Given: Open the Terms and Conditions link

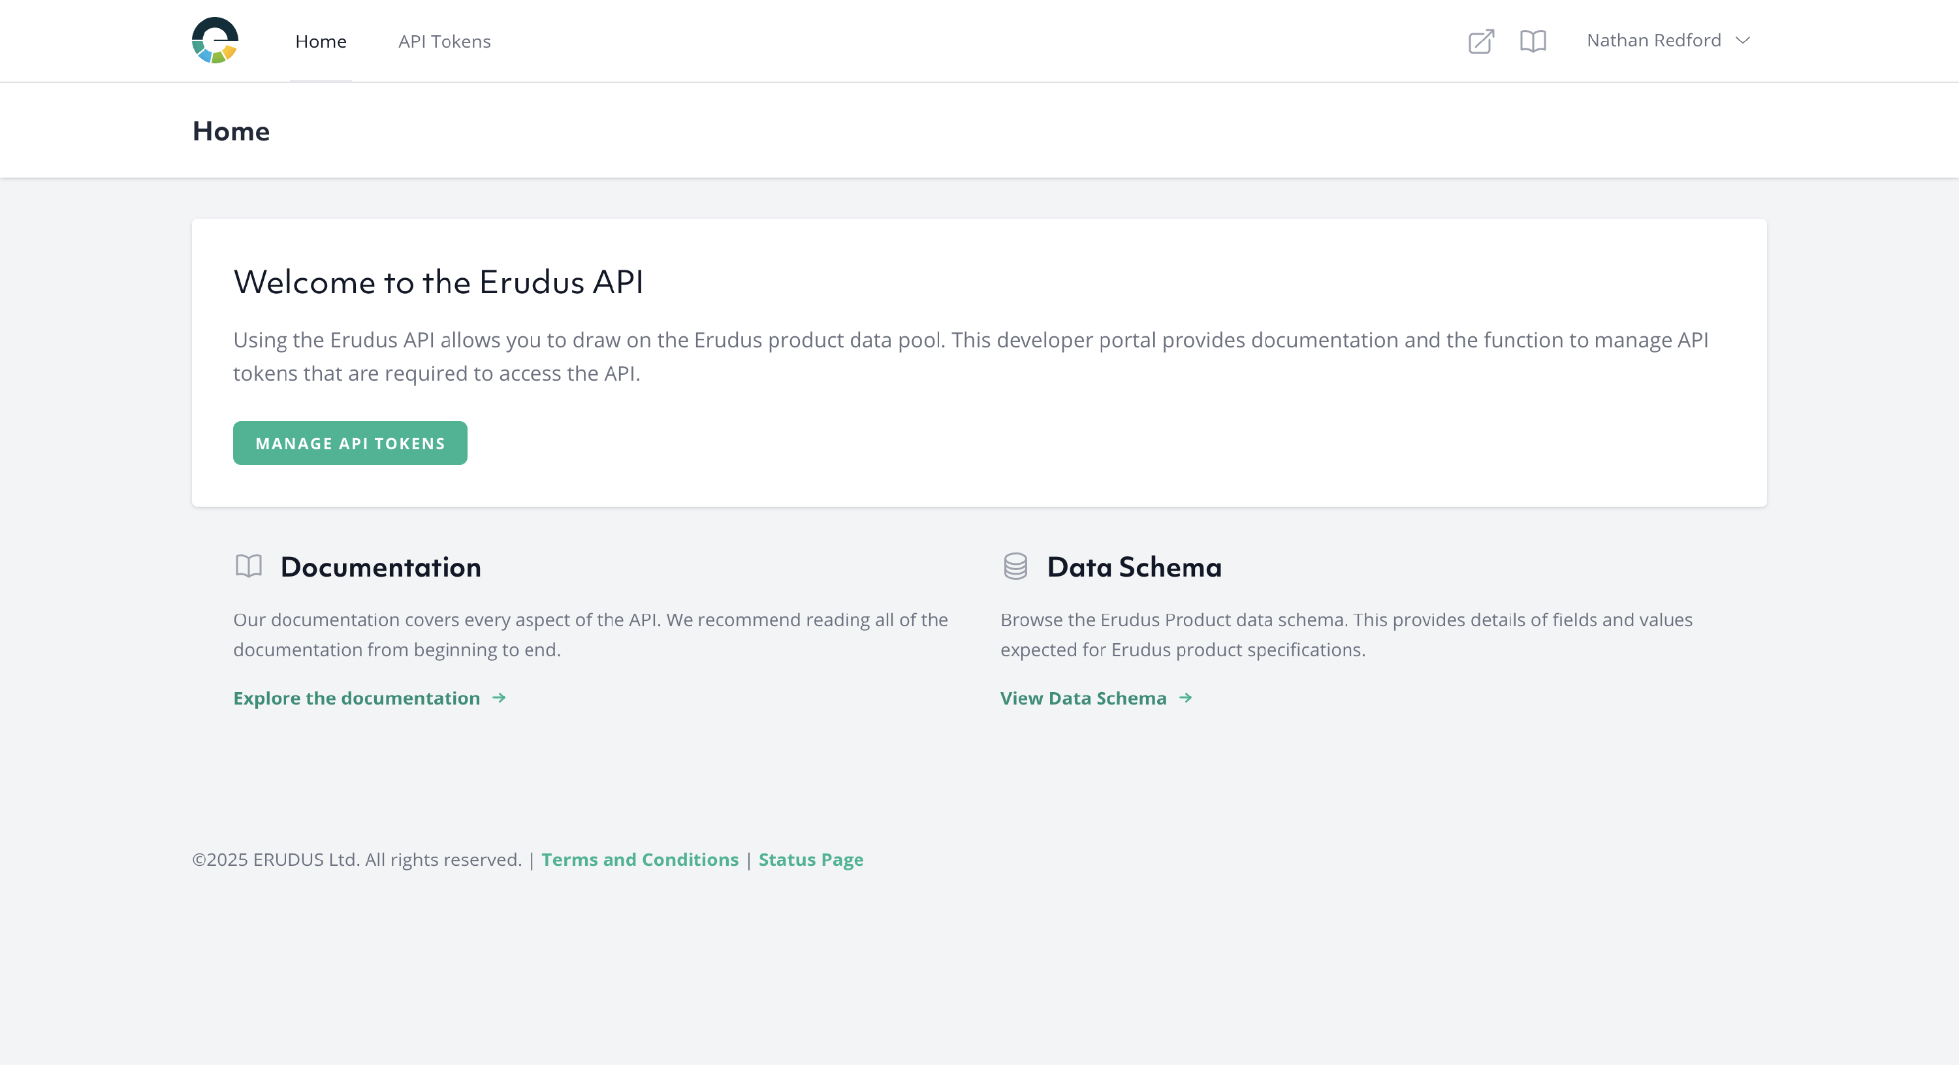Looking at the screenshot, I should click(639, 859).
